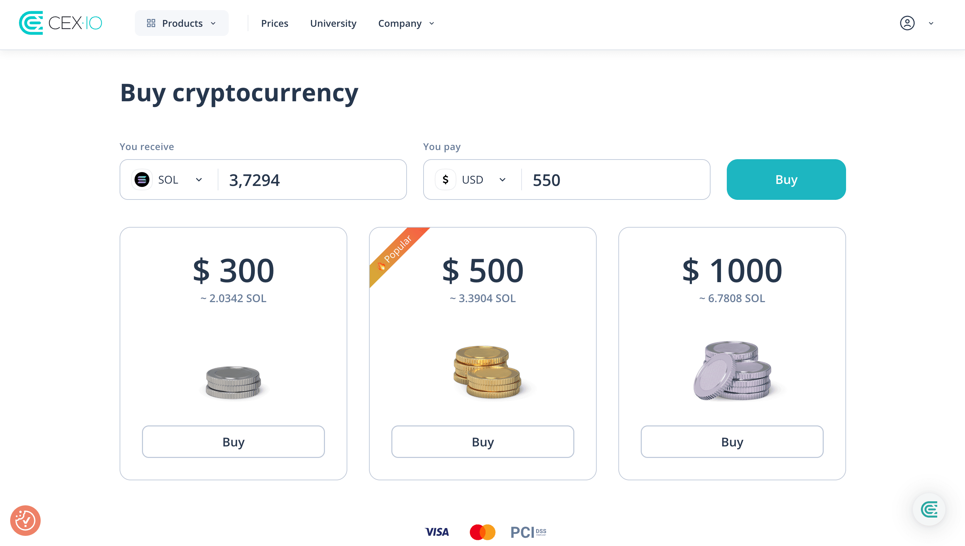
Task: Buy the $1000 package
Action: 732,441
